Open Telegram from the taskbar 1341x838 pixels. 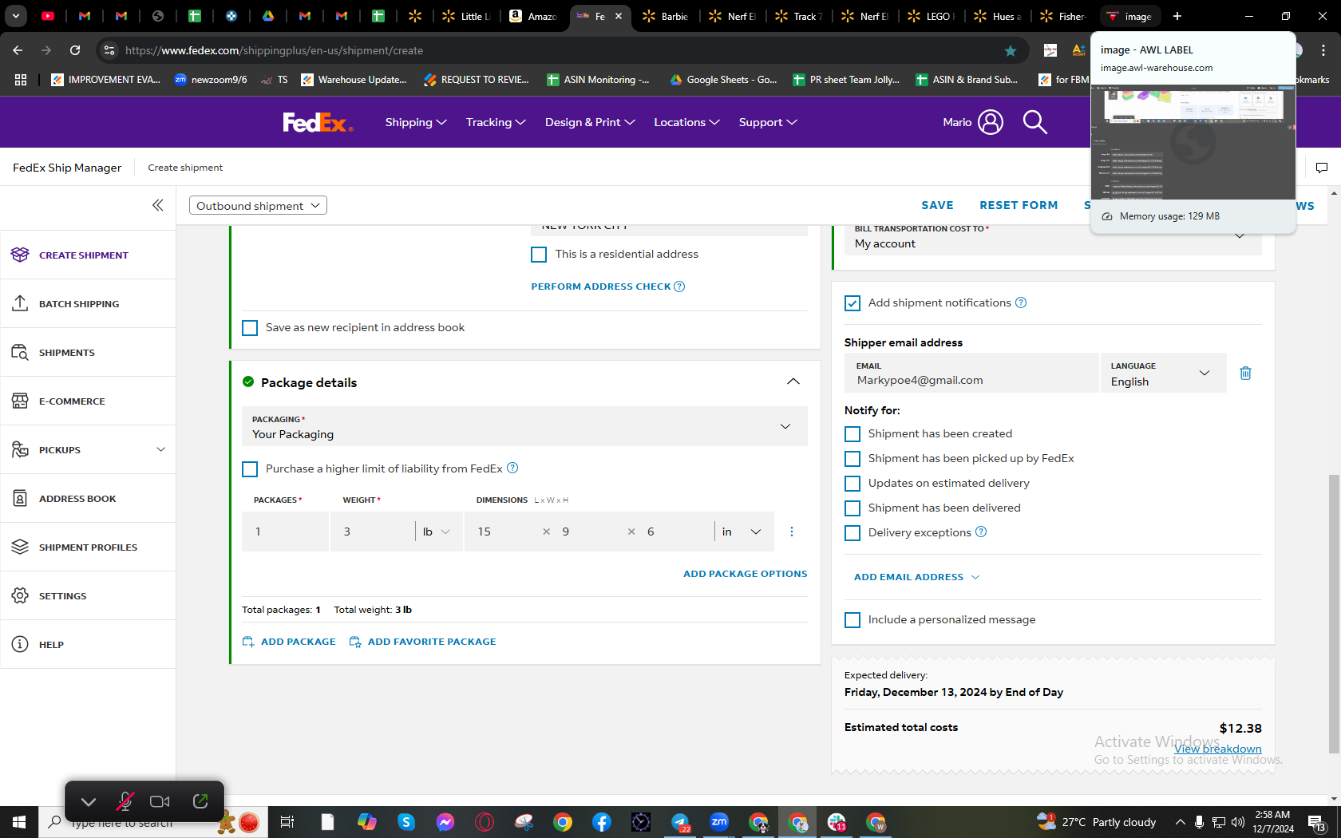tap(680, 822)
